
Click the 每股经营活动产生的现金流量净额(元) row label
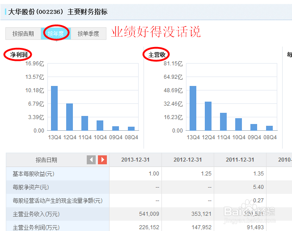[58, 201]
